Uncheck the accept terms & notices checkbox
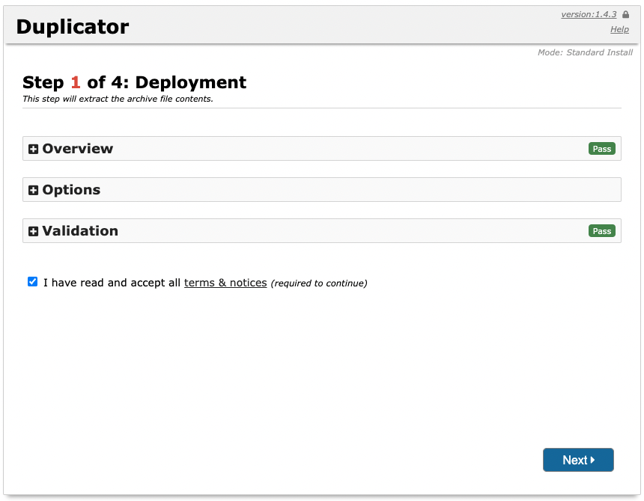The image size is (644, 501). (x=32, y=282)
